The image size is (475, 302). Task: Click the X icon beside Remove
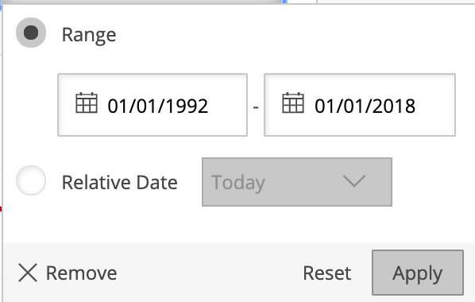click(x=28, y=273)
